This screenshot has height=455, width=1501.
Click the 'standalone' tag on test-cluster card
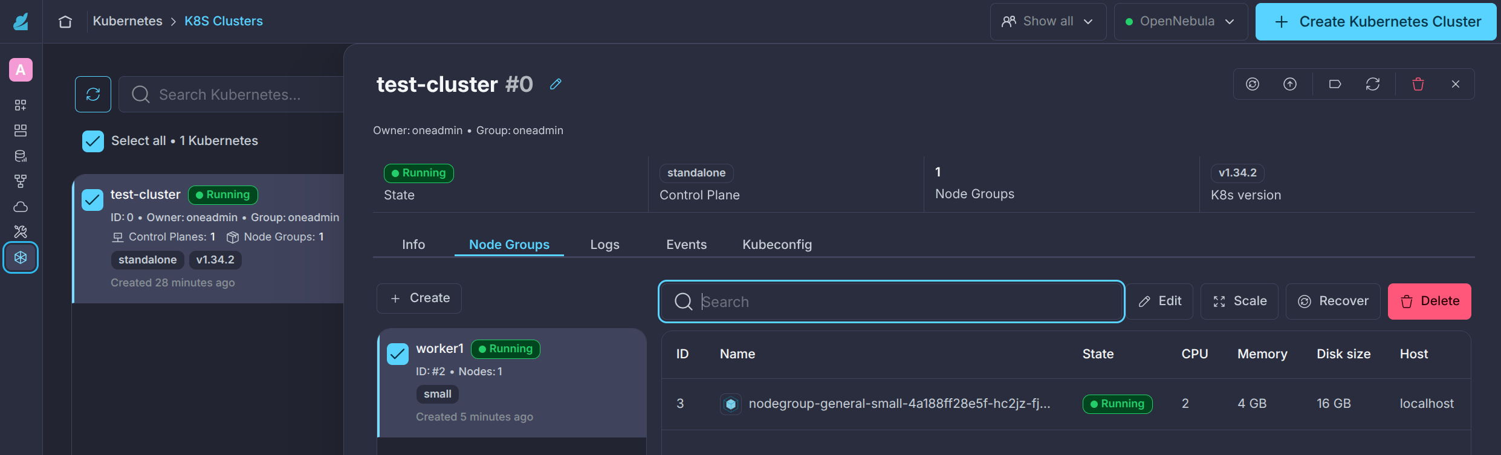point(148,260)
